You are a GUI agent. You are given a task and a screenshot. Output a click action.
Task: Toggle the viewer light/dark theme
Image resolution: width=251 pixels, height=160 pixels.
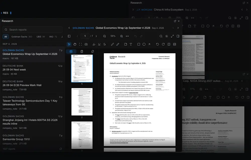tap(167, 36)
